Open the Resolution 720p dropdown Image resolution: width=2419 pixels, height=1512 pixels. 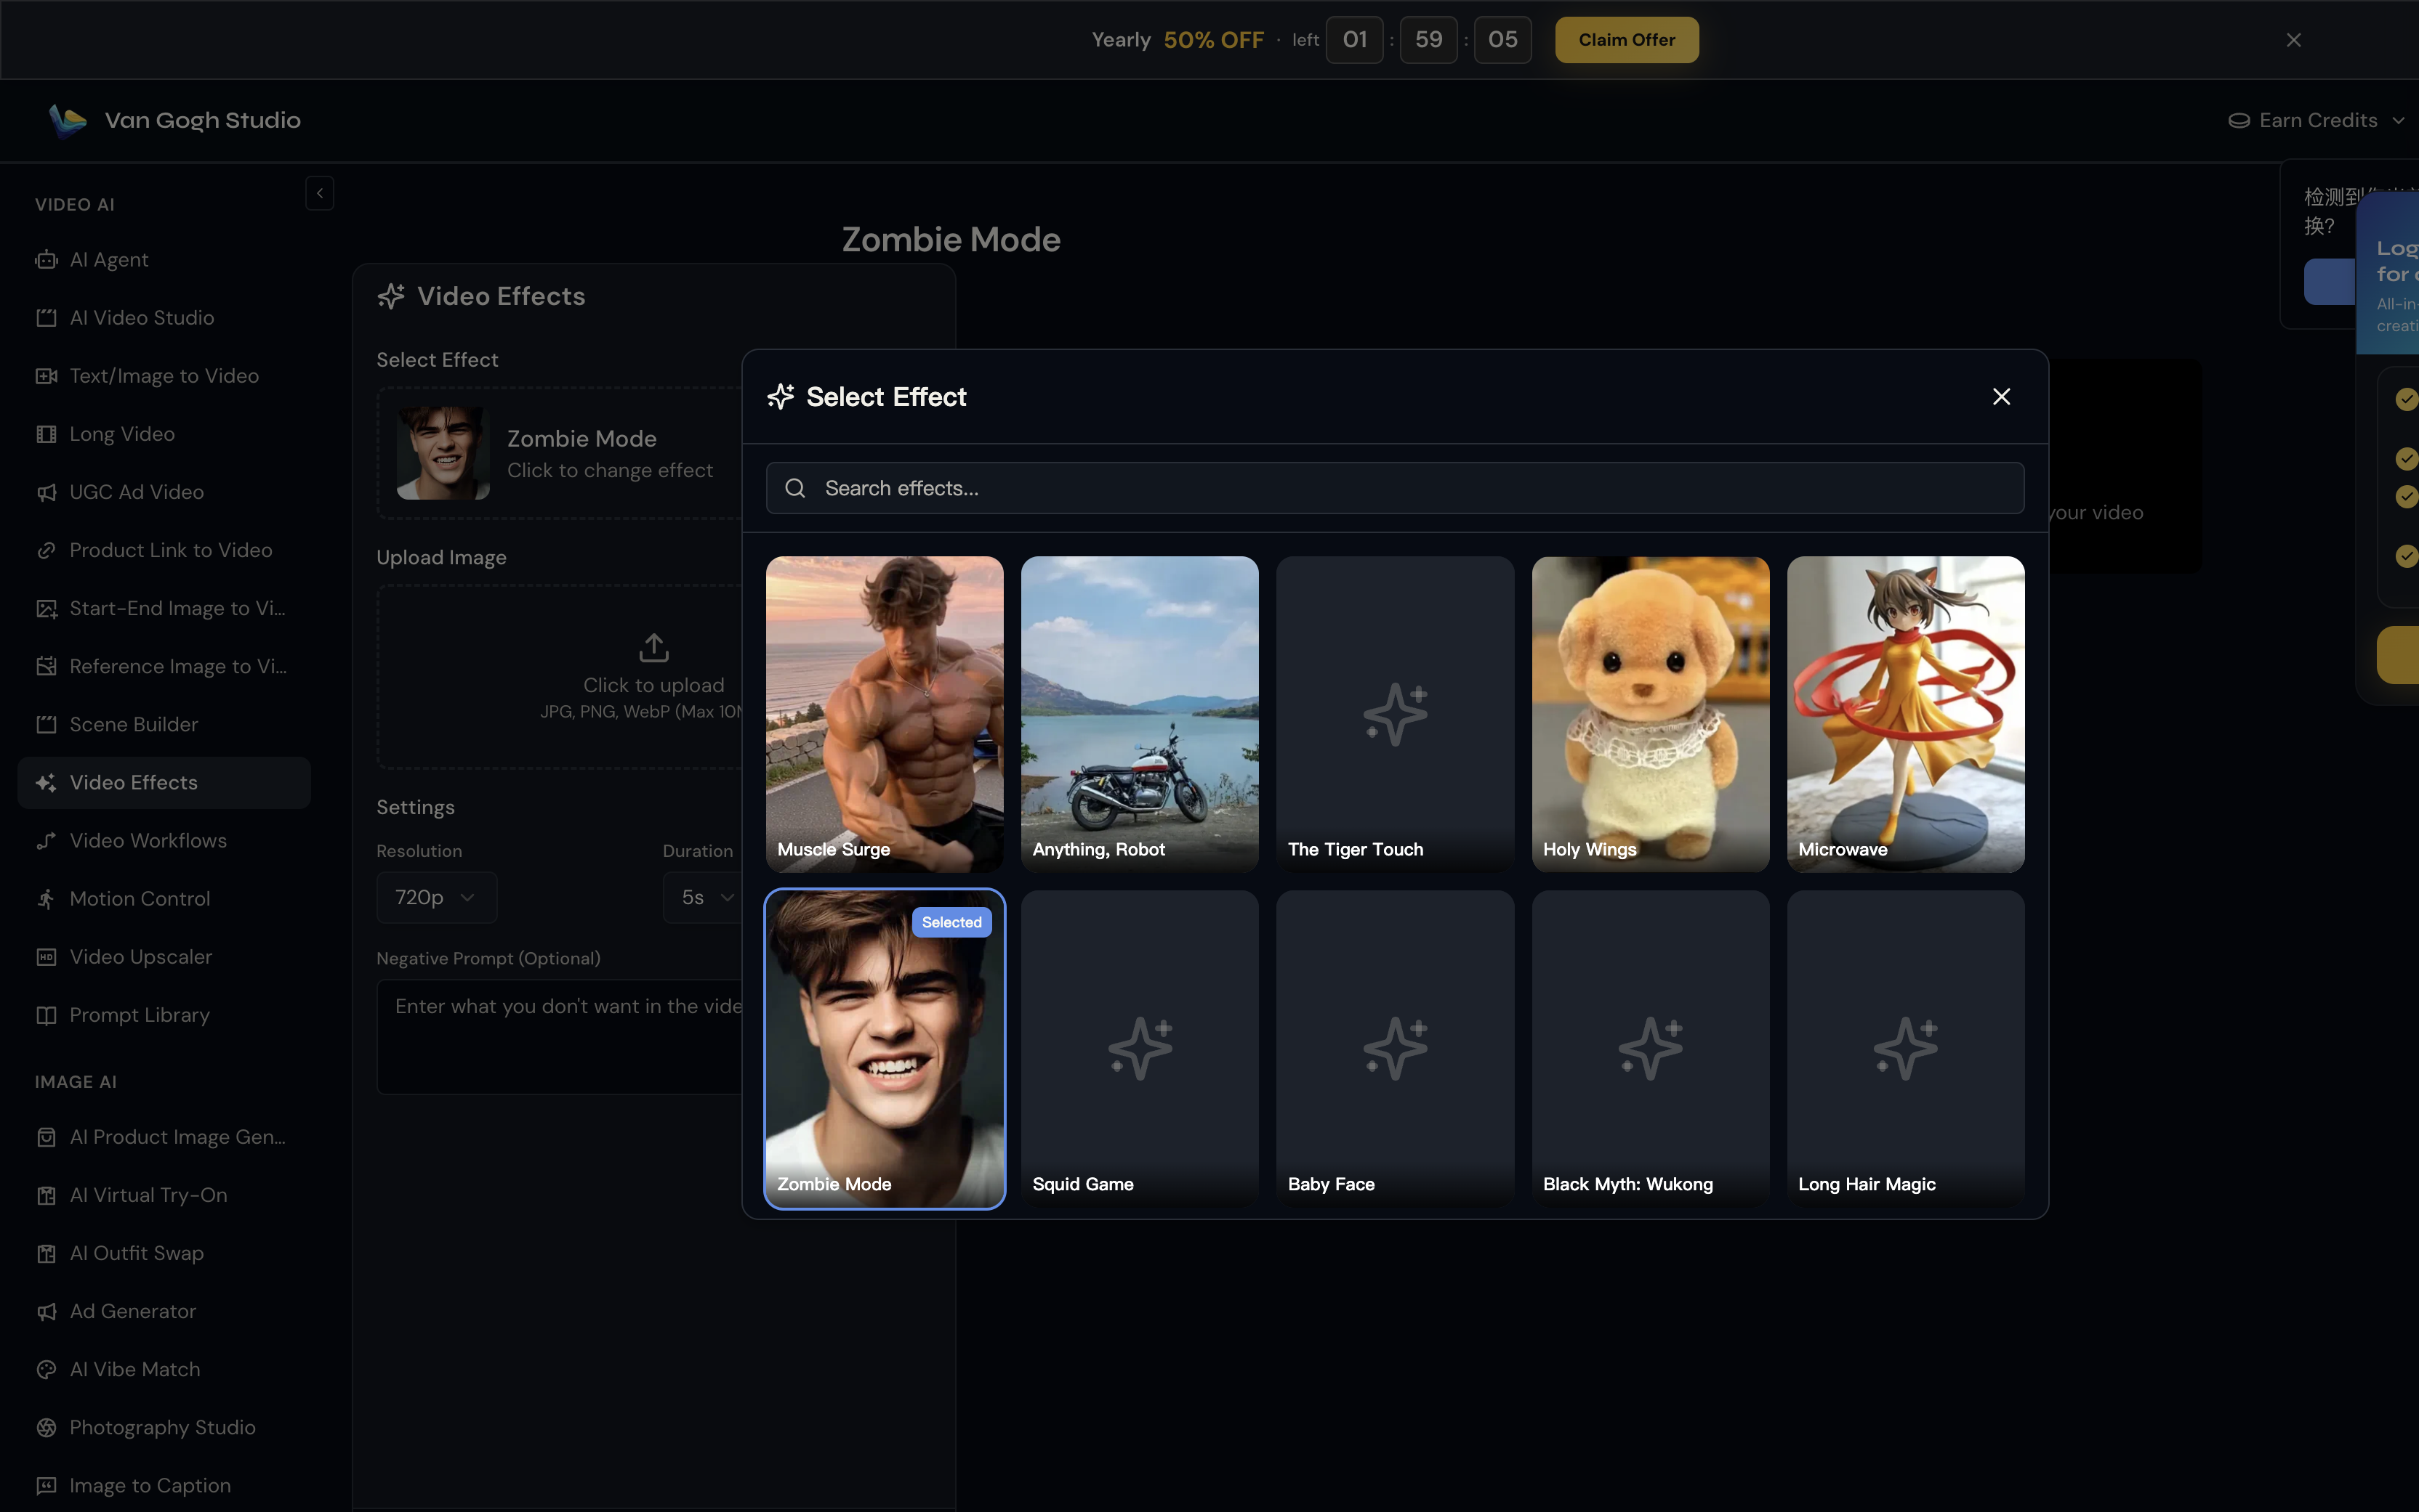tap(436, 898)
